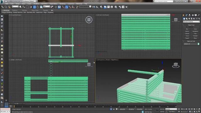
Task: Toggle the Spinner Snap button
Action: [73, 7]
